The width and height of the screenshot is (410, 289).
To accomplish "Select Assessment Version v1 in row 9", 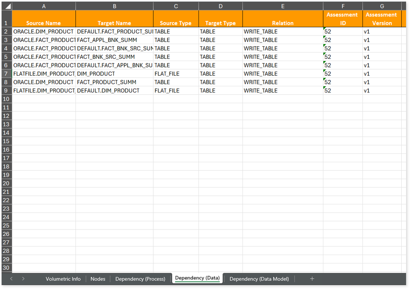I will (367, 91).
